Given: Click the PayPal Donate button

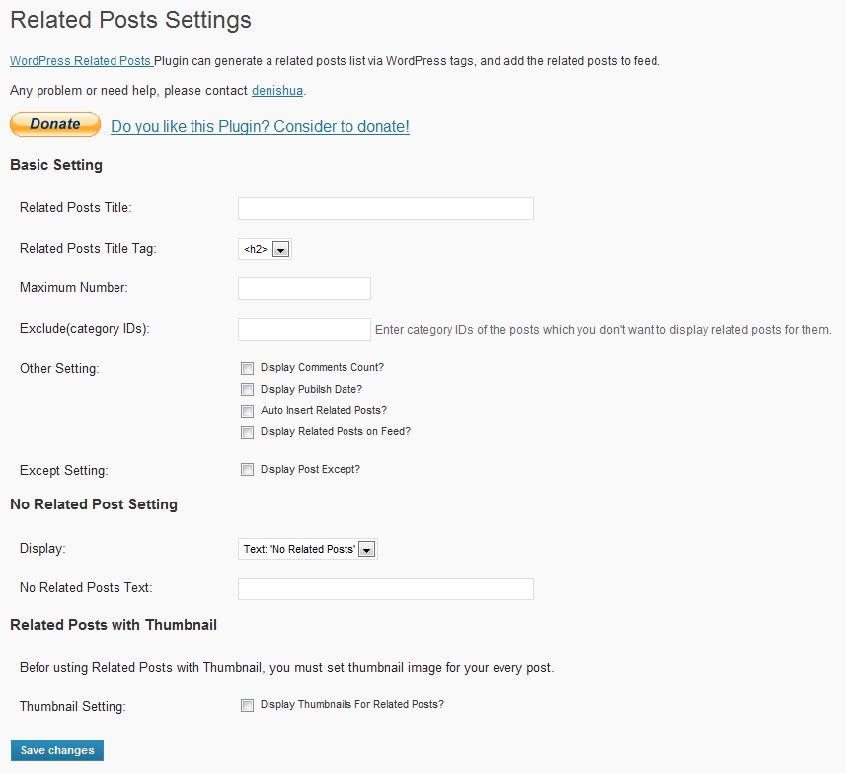Looking at the screenshot, I should (x=55, y=124).
